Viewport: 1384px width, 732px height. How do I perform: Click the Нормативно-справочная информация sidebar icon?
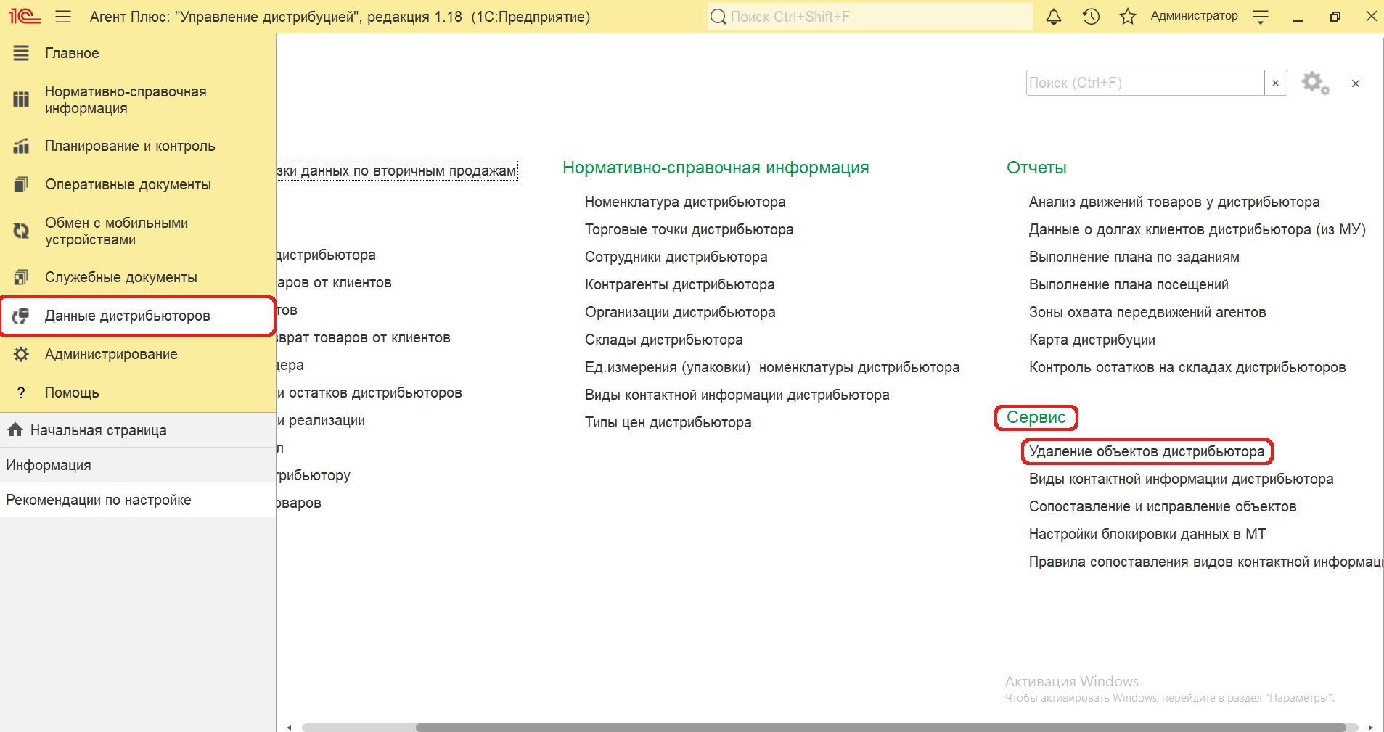tap(21, 100)
